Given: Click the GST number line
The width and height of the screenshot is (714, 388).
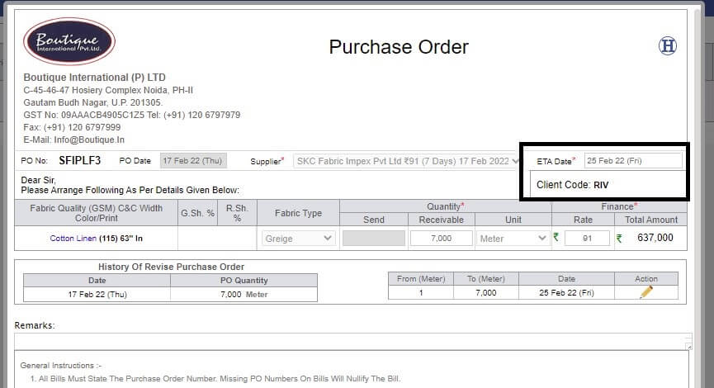Looking at the screenshot, I should point(132,115).
